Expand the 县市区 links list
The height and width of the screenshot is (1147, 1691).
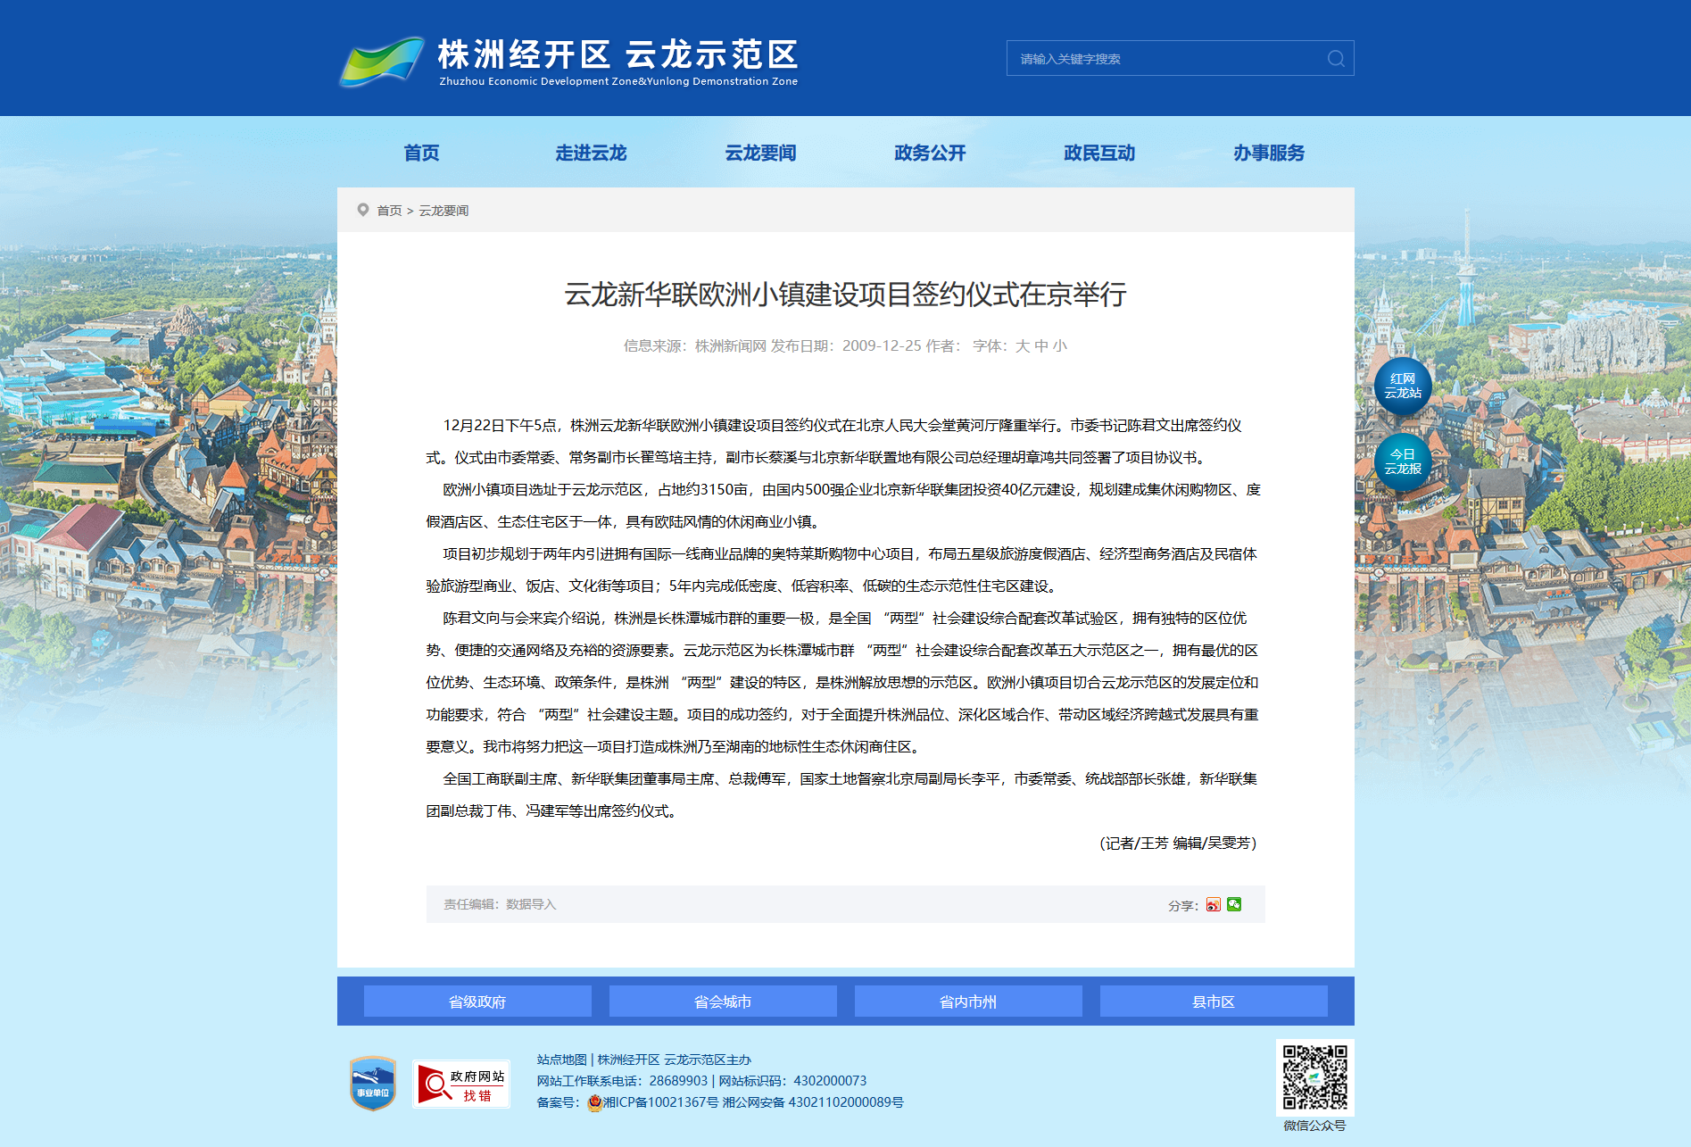point(1213,1002)
